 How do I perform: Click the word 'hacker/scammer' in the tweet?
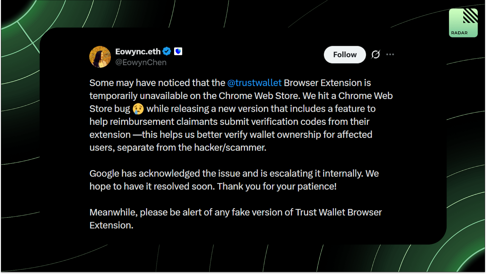230,148
